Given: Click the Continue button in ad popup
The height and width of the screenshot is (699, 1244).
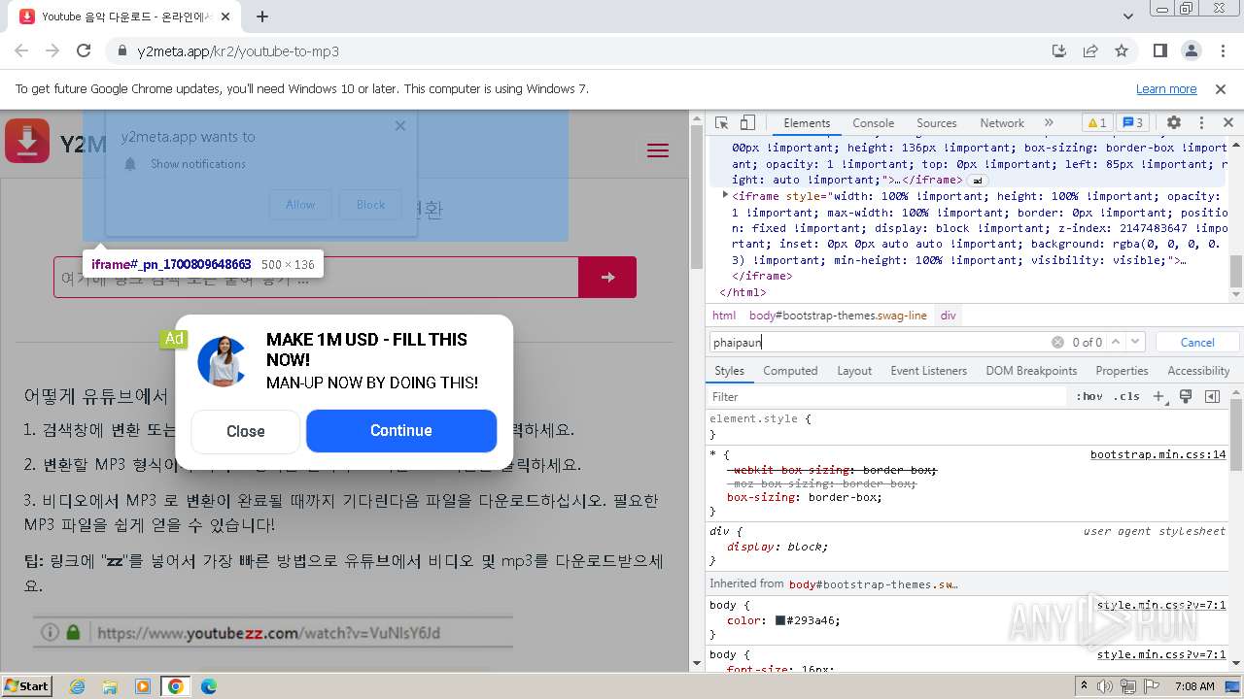Looking at the screenshot, I should (x=401, y=431).
